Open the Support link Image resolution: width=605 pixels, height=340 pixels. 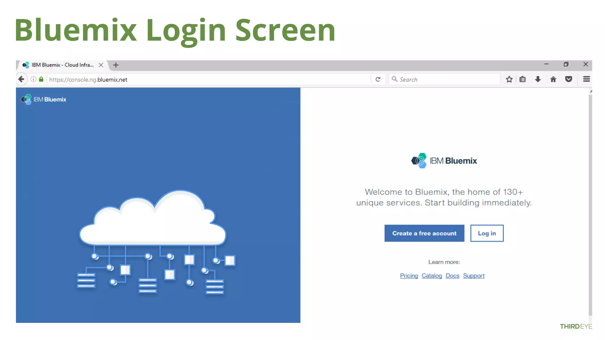point(474,276)
